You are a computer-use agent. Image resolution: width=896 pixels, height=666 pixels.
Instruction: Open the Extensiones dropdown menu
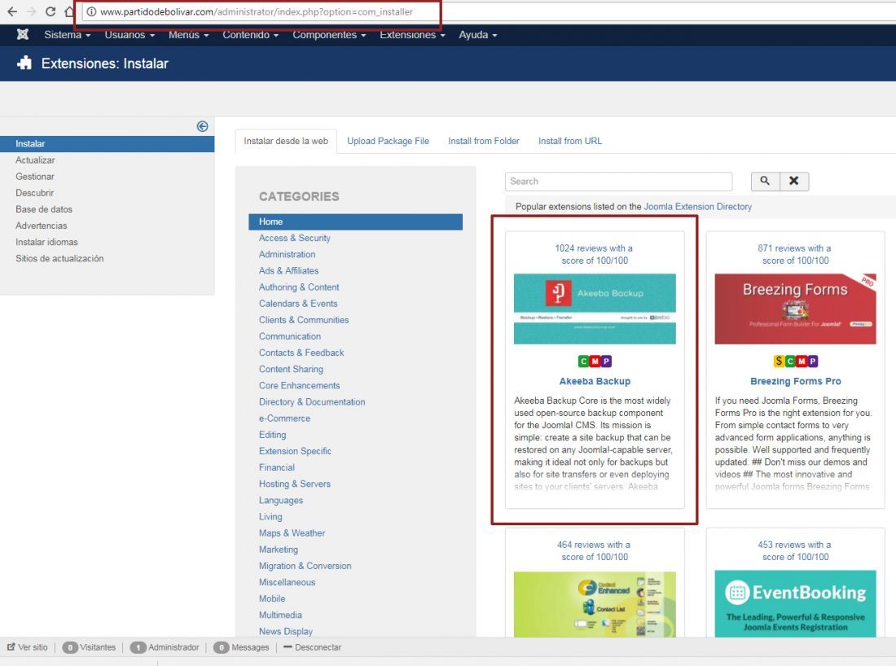[x=412, y=35]
